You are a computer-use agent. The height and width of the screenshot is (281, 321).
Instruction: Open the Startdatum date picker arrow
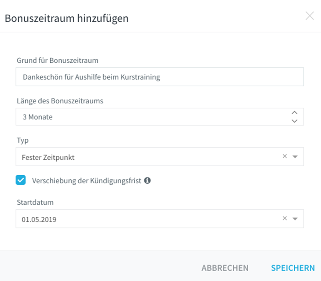[x=295, y=219]
